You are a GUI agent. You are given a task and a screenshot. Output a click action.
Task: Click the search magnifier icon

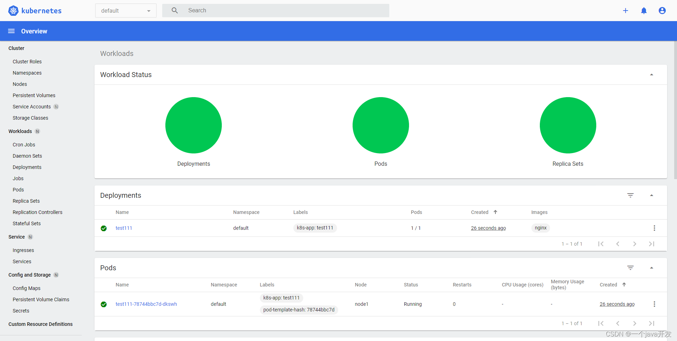pyautogui.click(x=175, y=10)
